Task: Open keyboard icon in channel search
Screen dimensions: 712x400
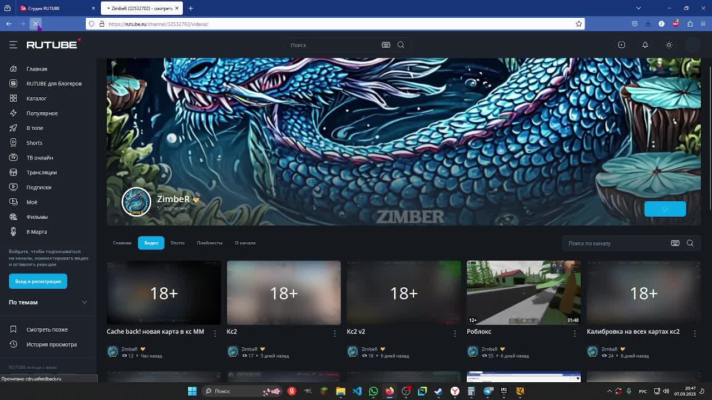Action: point(675,243)
